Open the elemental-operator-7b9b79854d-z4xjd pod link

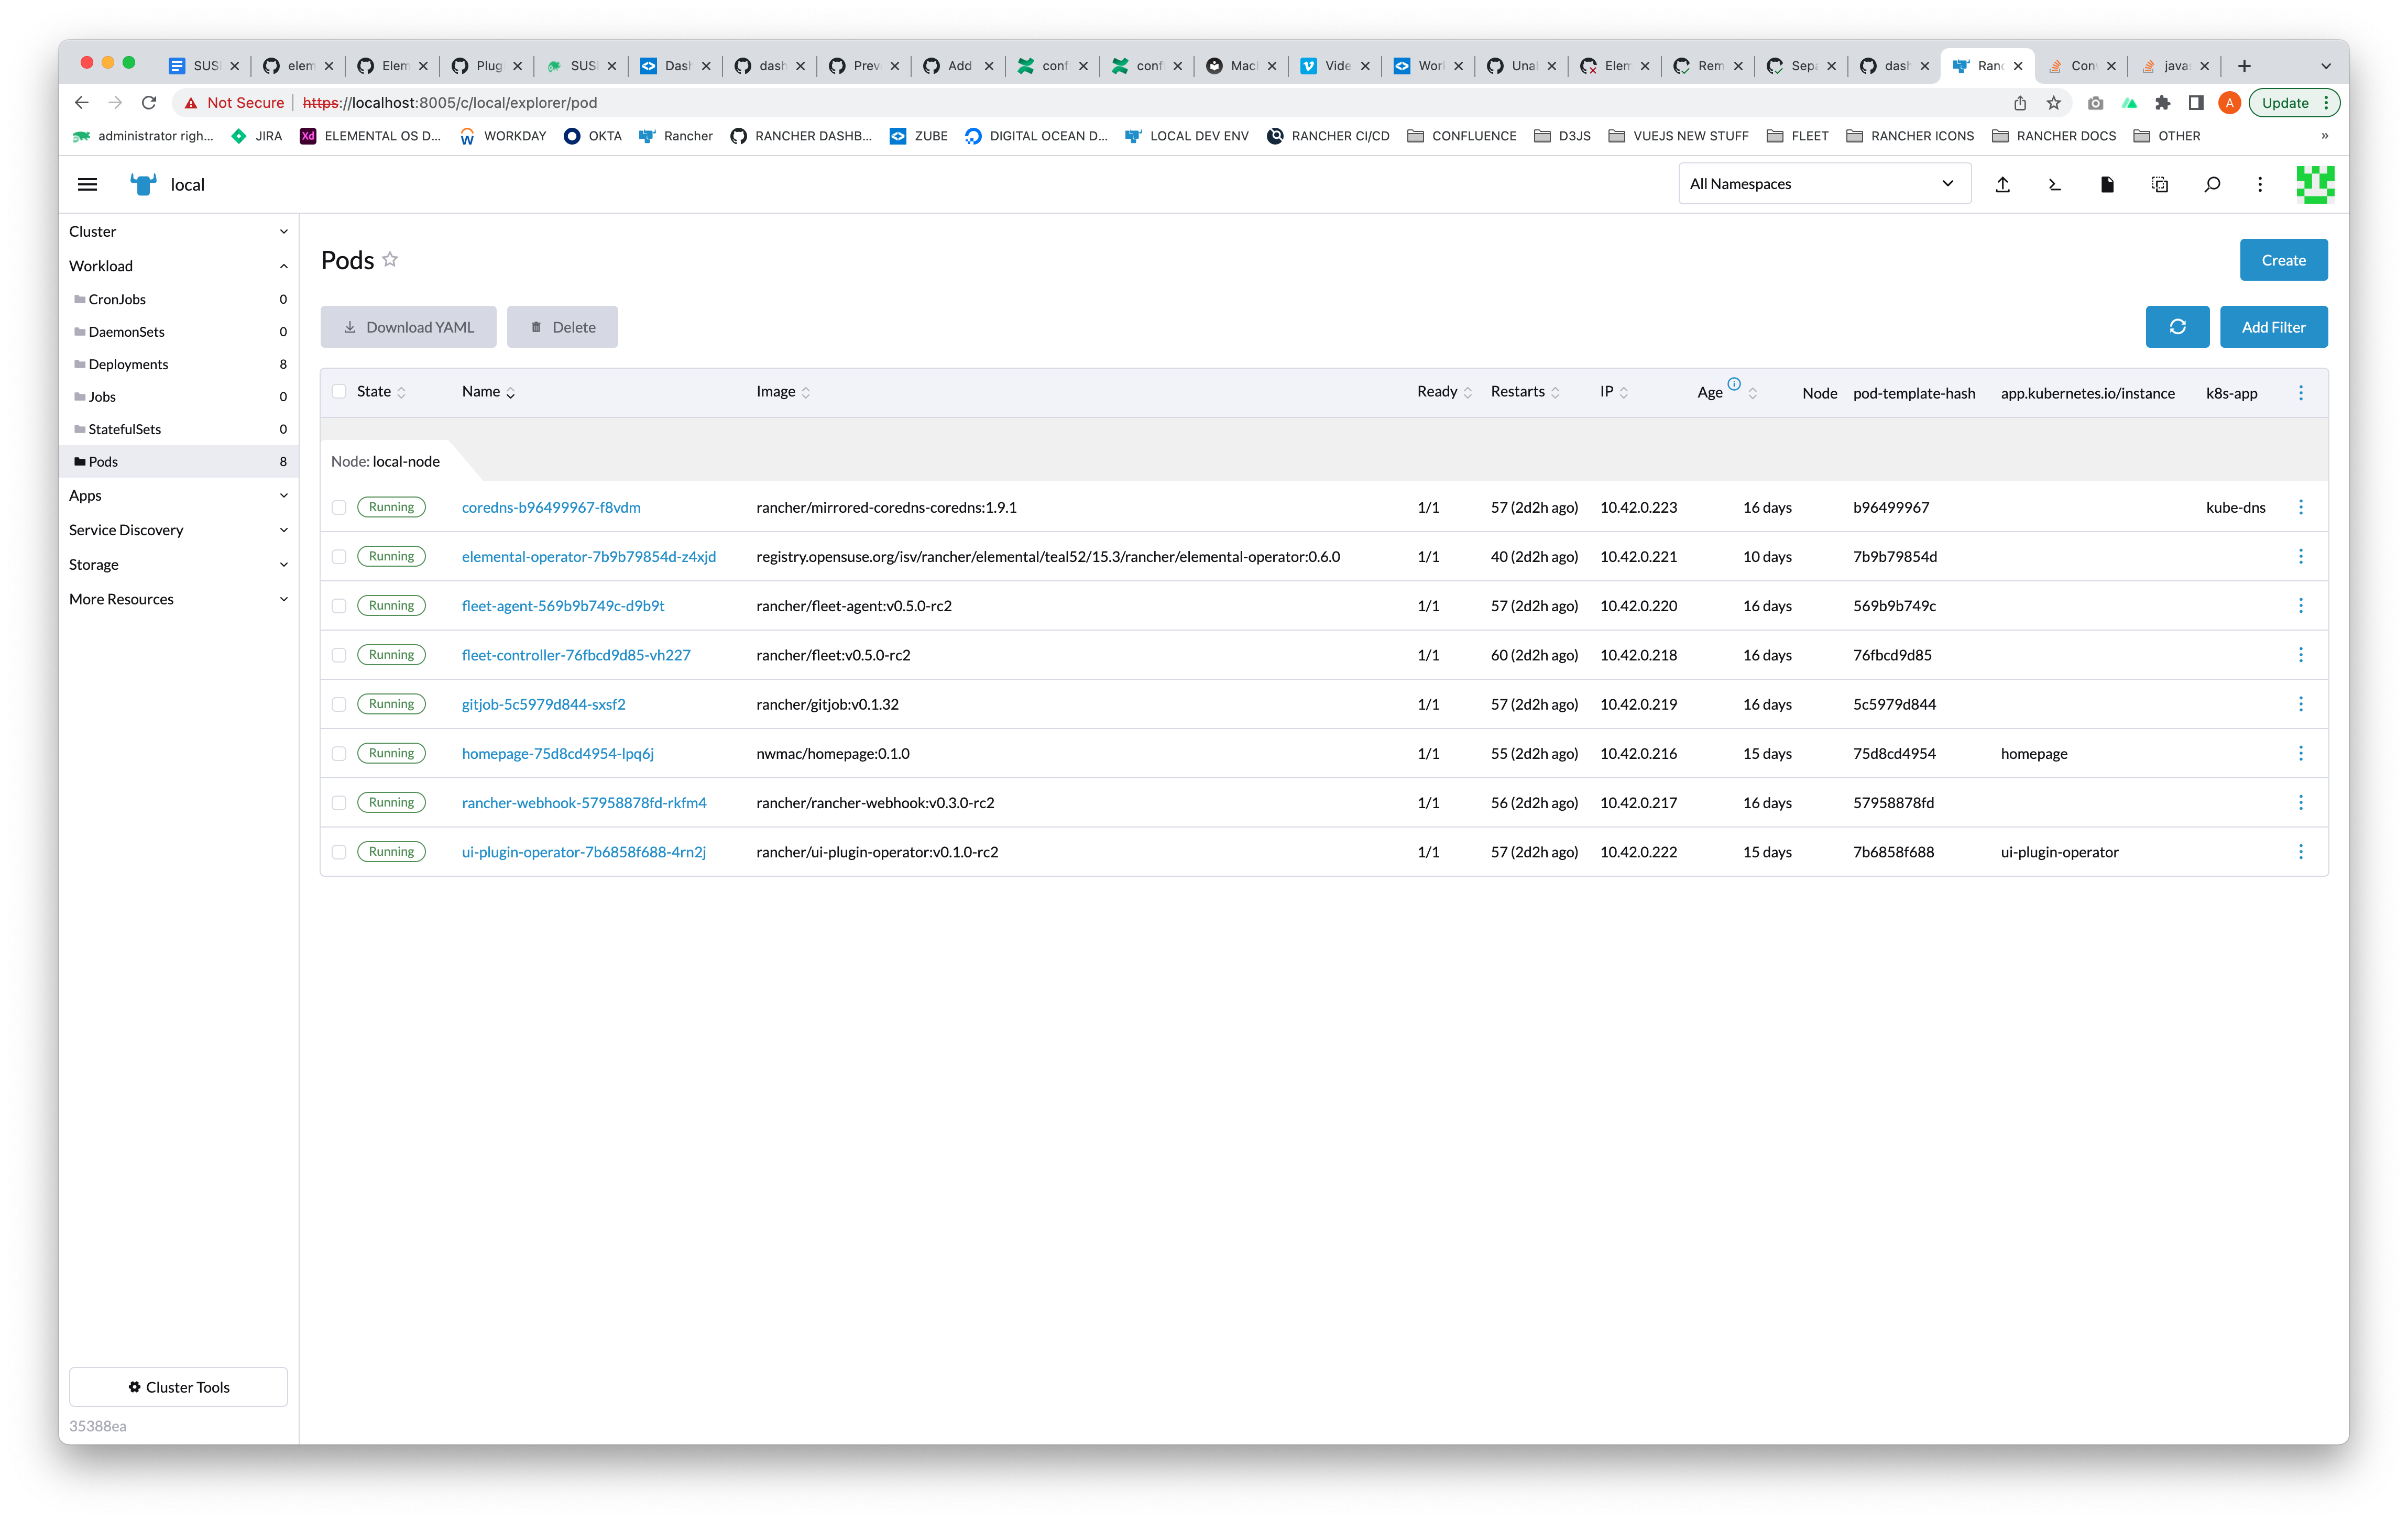coord(588,557)
